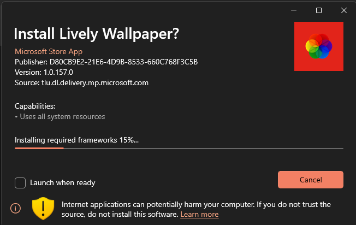356x225 pixels.
Task: Click the 'Microsoft Store App' label
Action: (49, 51)
